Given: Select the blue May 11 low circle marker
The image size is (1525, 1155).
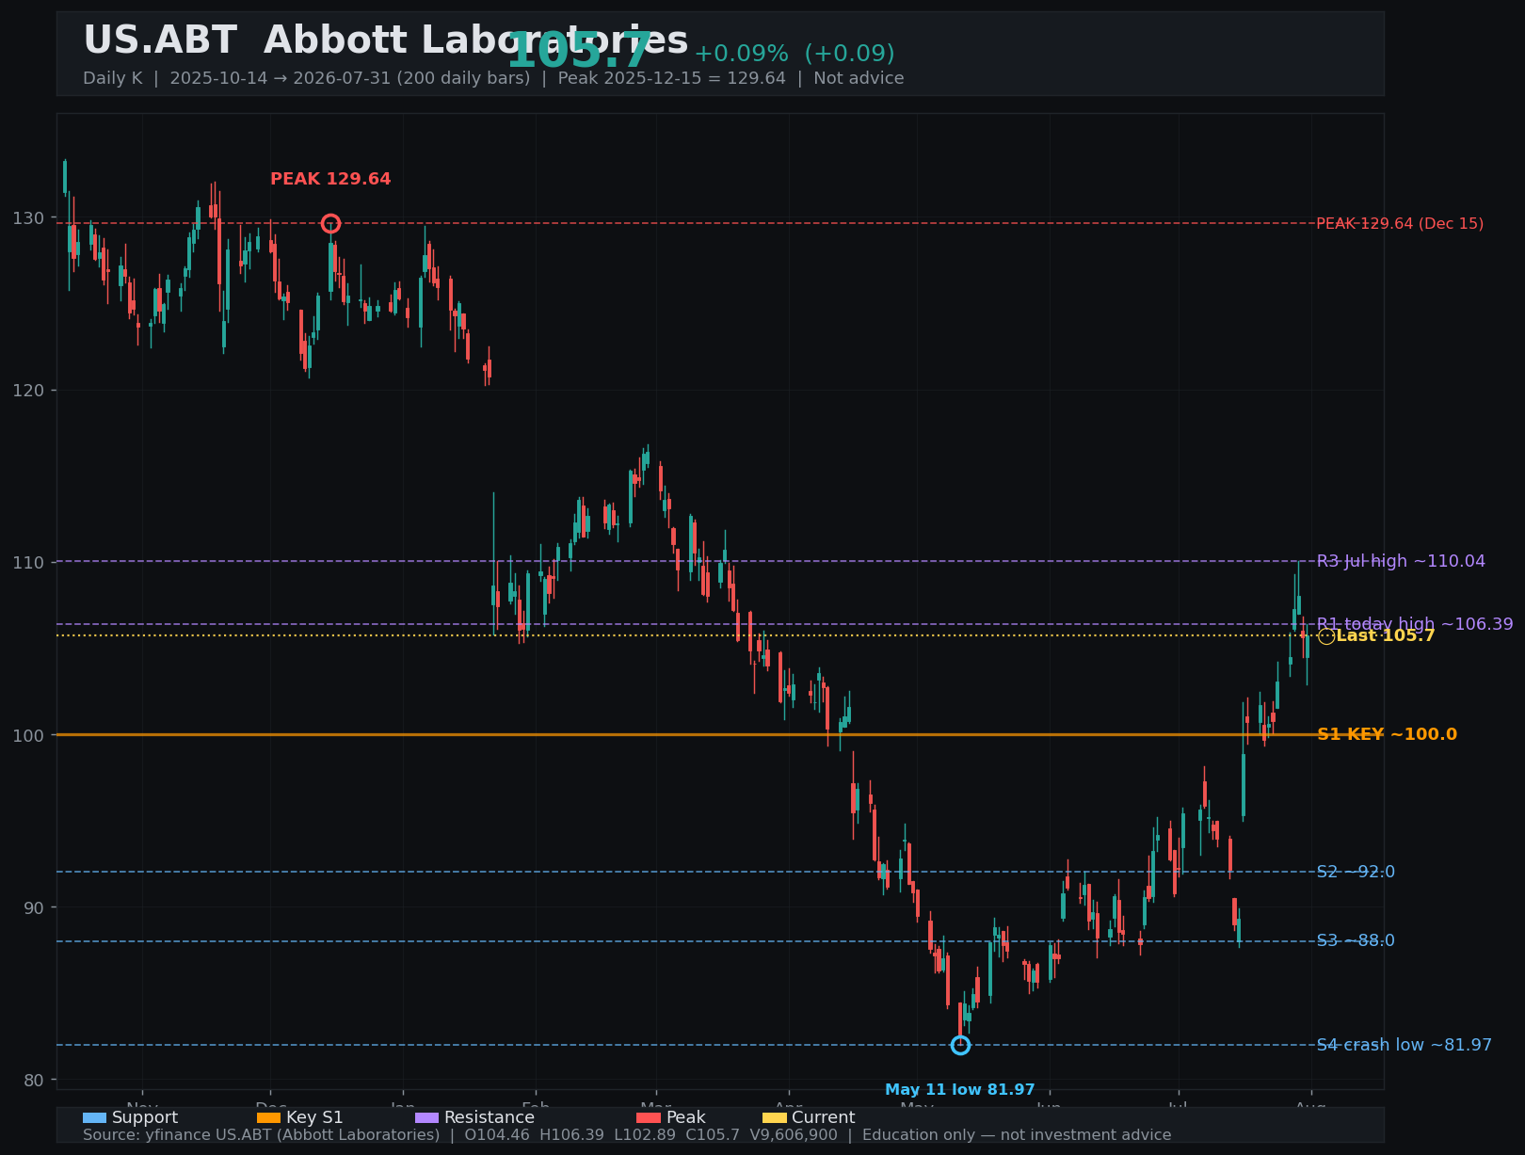Looking at the screenshot, I should [x=960, y=1045].
